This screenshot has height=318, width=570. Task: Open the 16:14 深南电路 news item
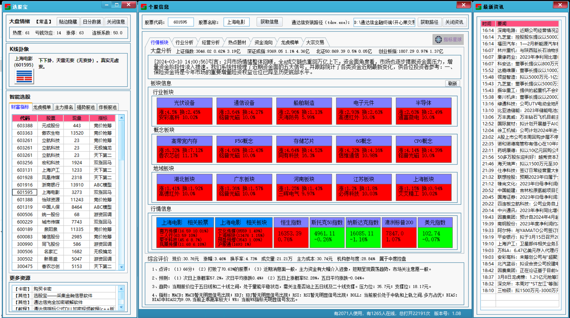(520, 30)
